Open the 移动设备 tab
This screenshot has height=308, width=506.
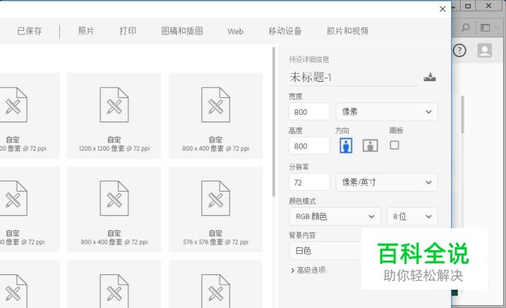[x=285, y=31]
